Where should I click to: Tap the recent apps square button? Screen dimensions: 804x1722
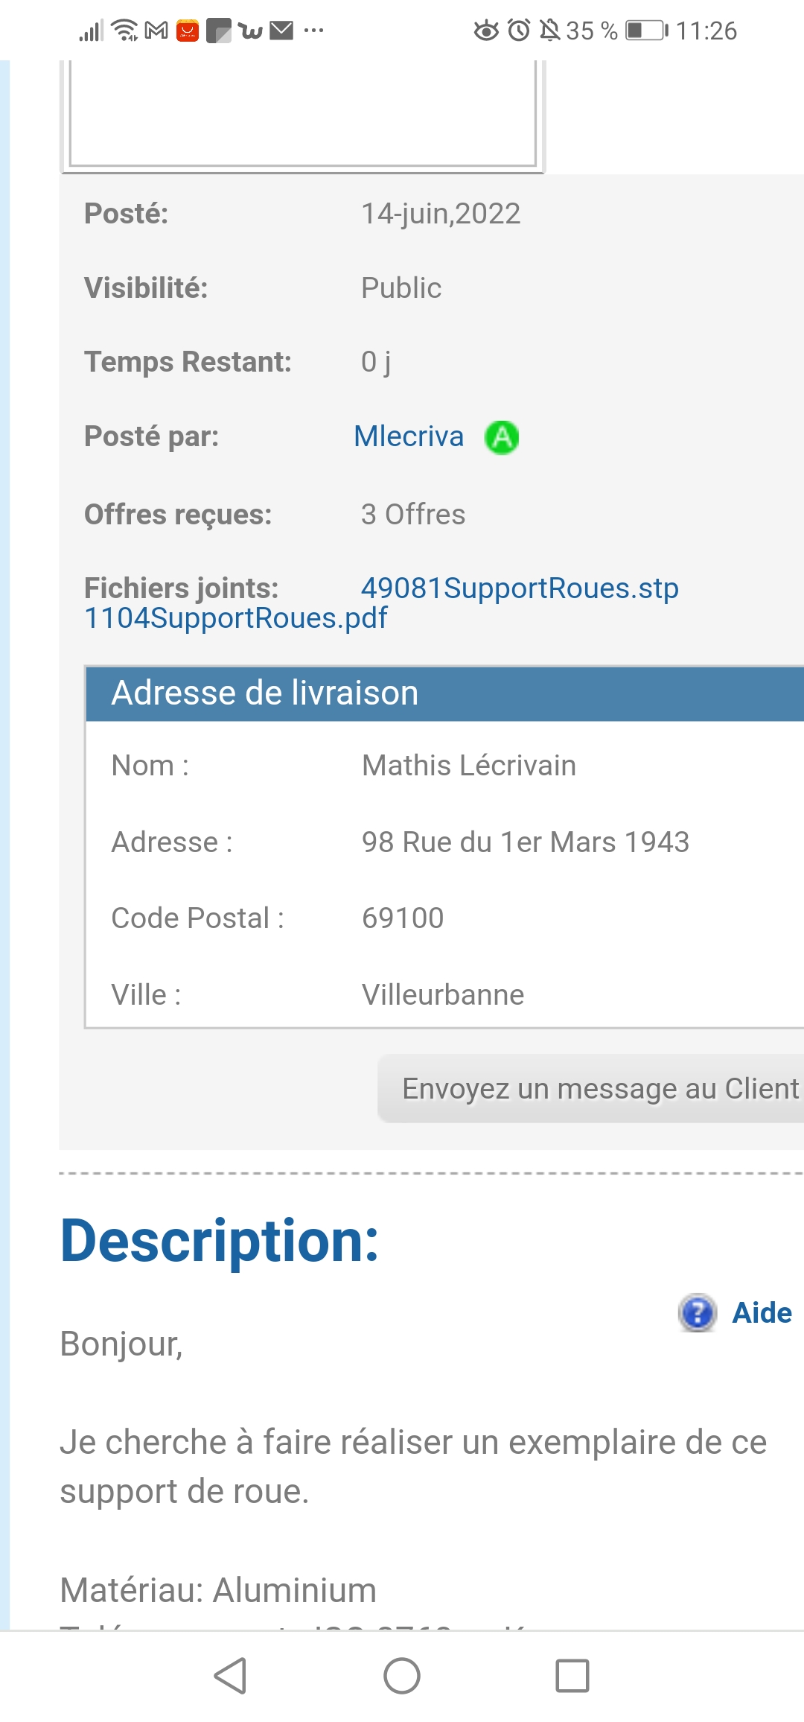coord(572,1676)
